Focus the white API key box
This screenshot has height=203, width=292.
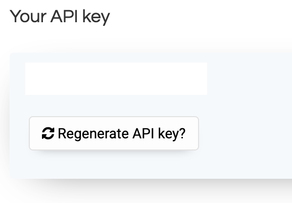[116, 79]
